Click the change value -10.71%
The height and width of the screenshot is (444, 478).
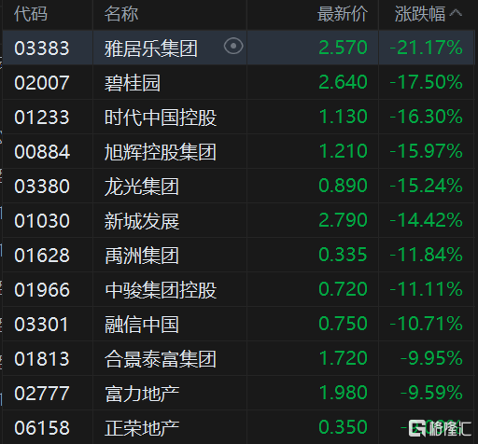[426, 324]
